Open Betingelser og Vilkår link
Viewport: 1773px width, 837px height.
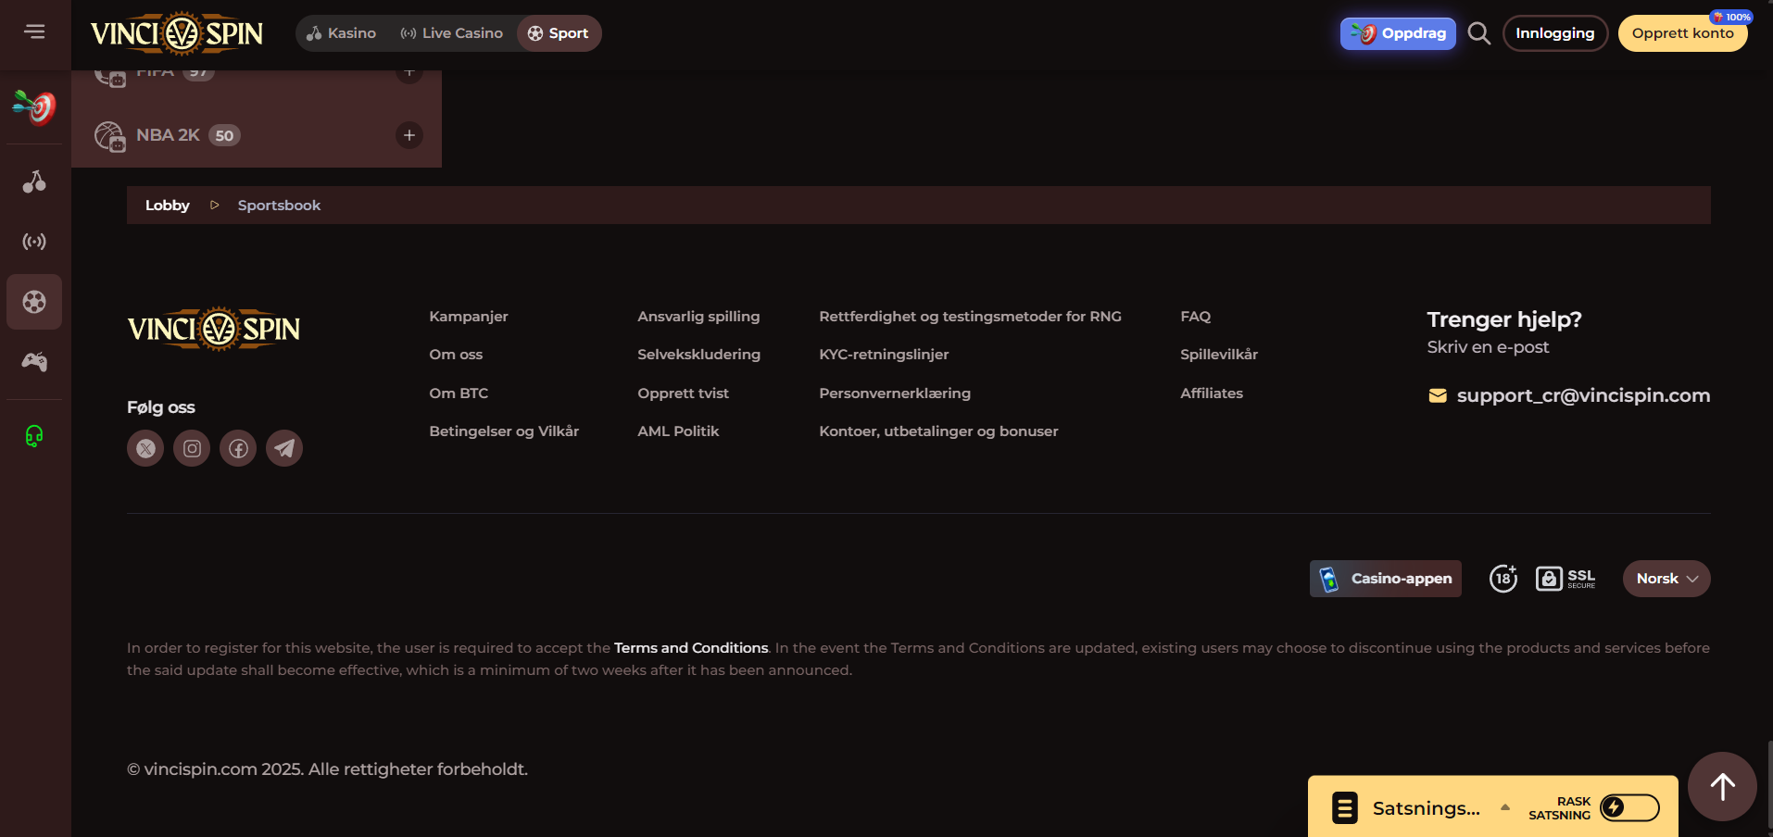[504, 431]
